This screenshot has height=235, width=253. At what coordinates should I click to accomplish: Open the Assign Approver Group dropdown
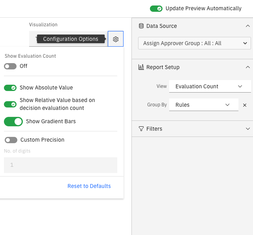point(194,43)
